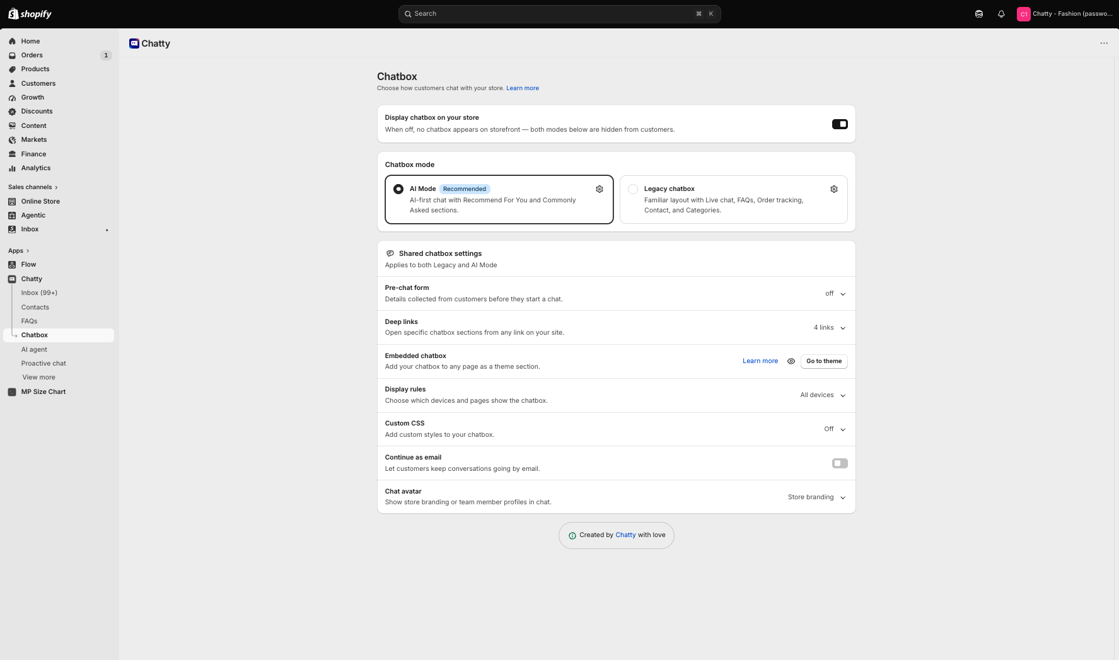This screenshot has height=660, width=1119.
Task: Open AI agent under Chatty
Action: tap(34, 350)
